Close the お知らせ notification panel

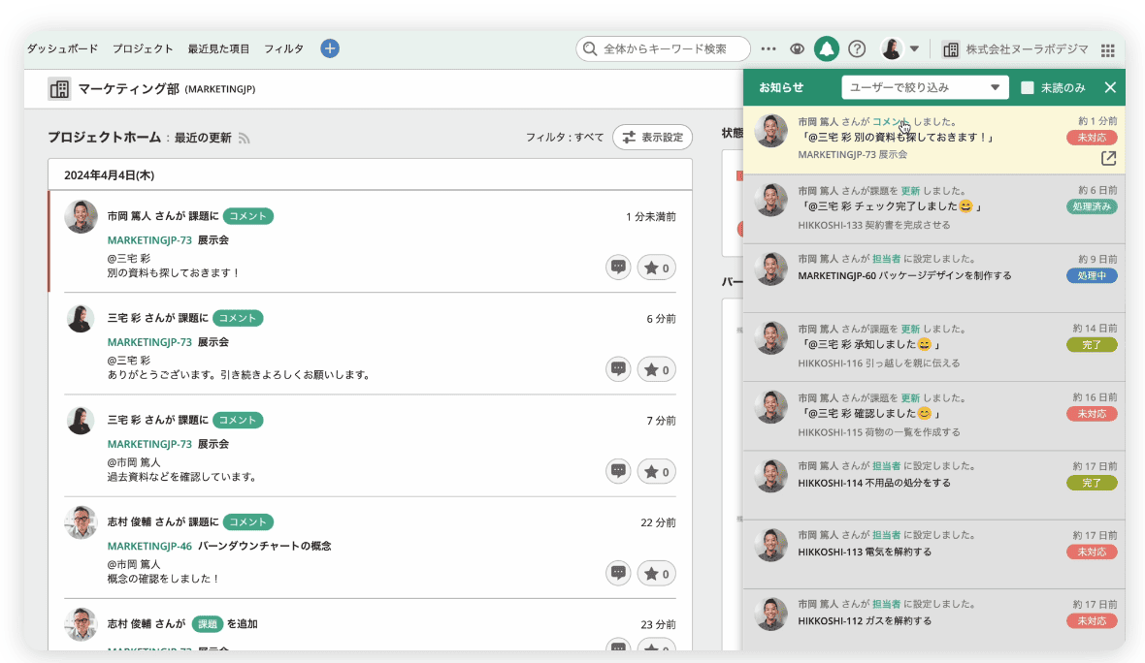click(1110, 87)
